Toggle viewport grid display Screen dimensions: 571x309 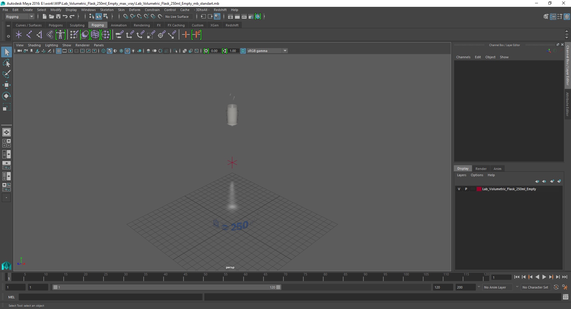tap(59, 51)
